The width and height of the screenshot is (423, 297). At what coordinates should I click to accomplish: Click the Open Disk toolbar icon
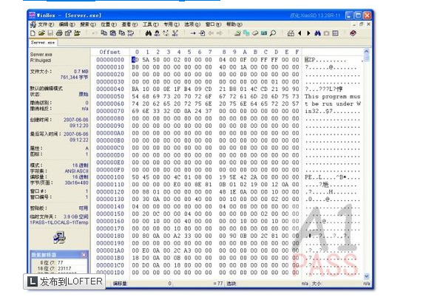(237, 33)
